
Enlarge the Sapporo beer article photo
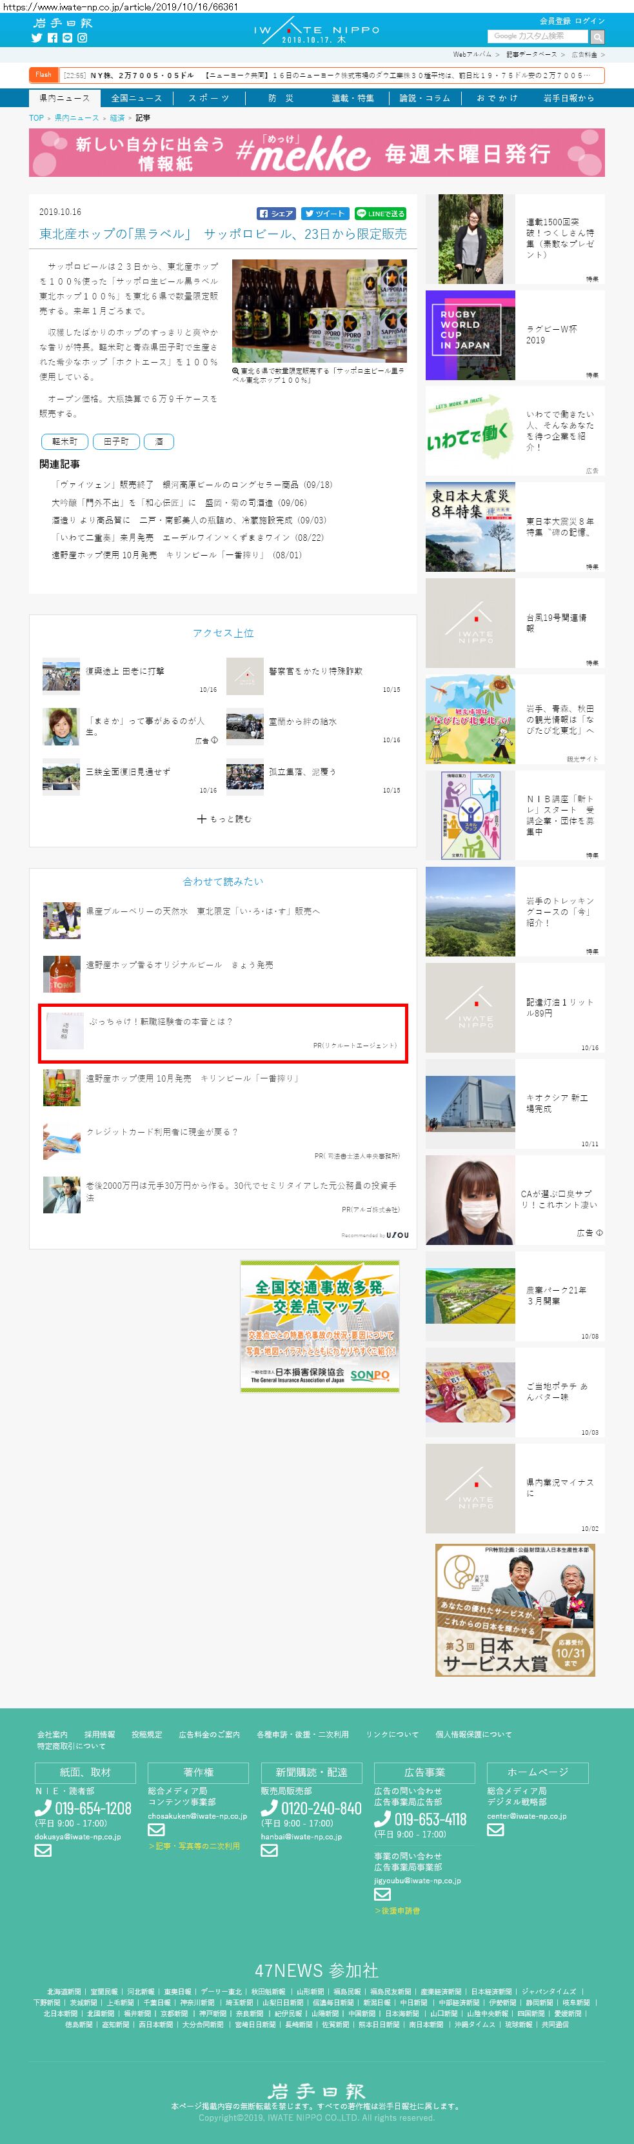[319, 310]
